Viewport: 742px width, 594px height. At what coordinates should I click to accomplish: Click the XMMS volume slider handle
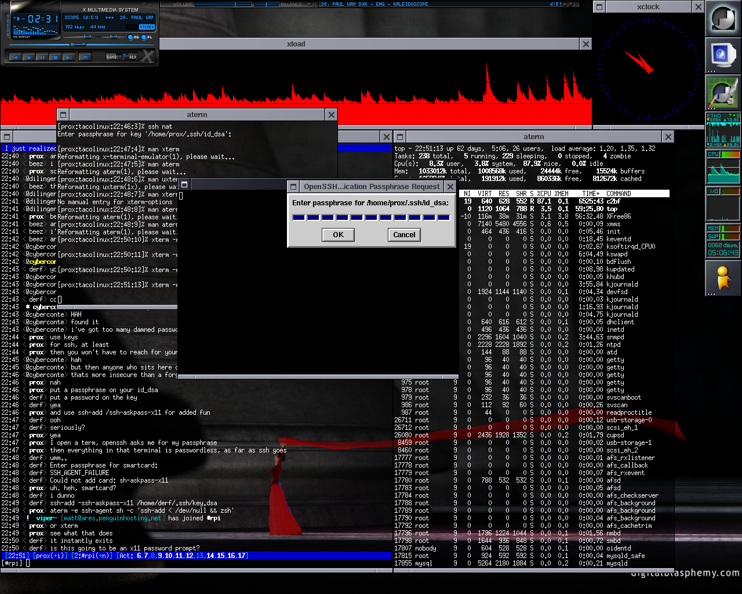pos(88,37)
